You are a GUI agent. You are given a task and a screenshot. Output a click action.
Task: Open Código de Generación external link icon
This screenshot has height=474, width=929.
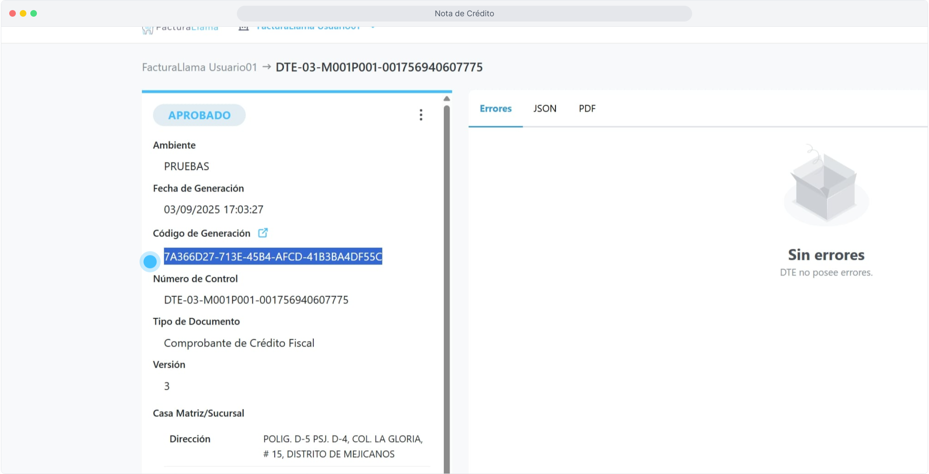point(263,233)
